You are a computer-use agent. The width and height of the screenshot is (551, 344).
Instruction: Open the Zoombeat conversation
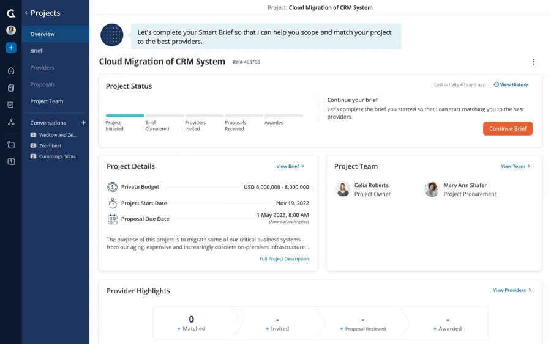(x=50, y=146)
